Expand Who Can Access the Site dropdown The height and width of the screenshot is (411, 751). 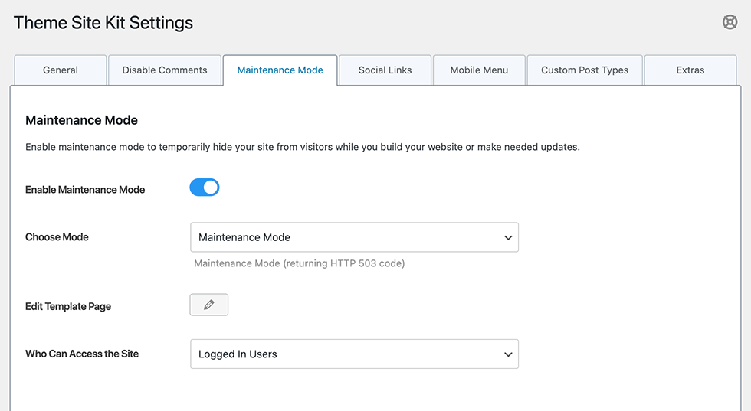354,354
